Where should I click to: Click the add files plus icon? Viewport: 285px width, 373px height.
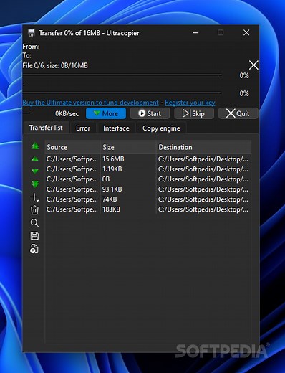click(x=35, y=197)
